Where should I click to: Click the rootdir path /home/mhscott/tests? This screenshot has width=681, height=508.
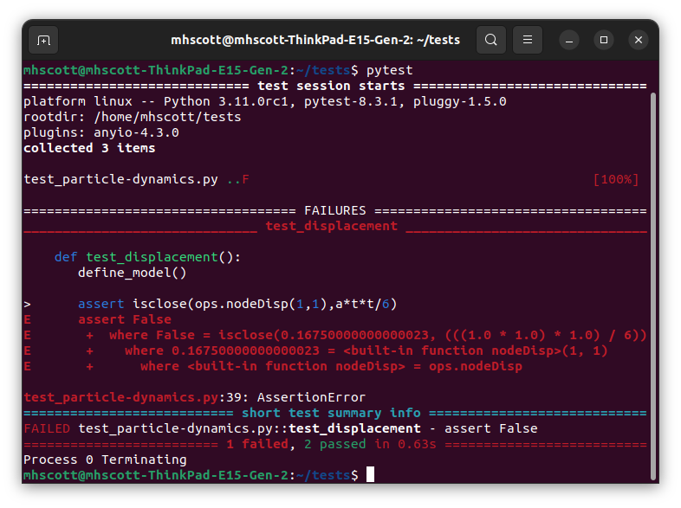[167, 117]
